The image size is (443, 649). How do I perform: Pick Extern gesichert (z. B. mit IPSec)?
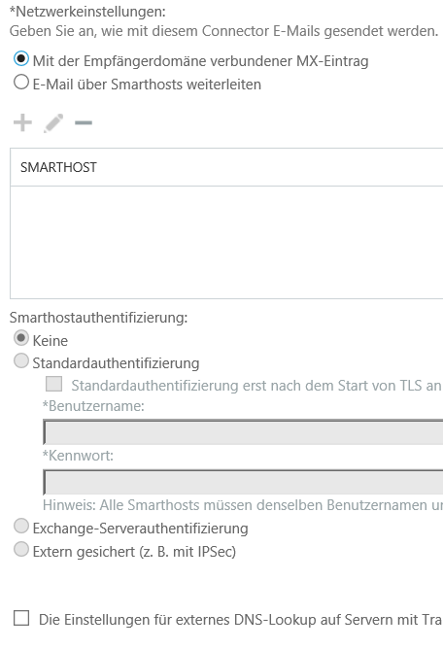21,549
